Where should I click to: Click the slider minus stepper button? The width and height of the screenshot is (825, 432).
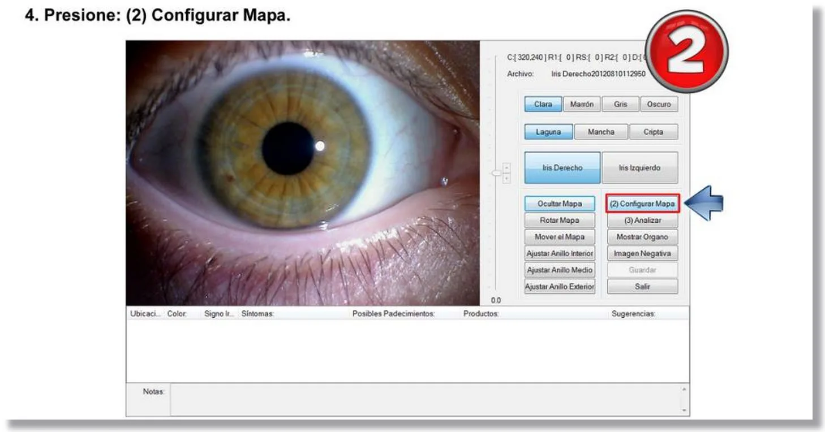pos(506,167)
